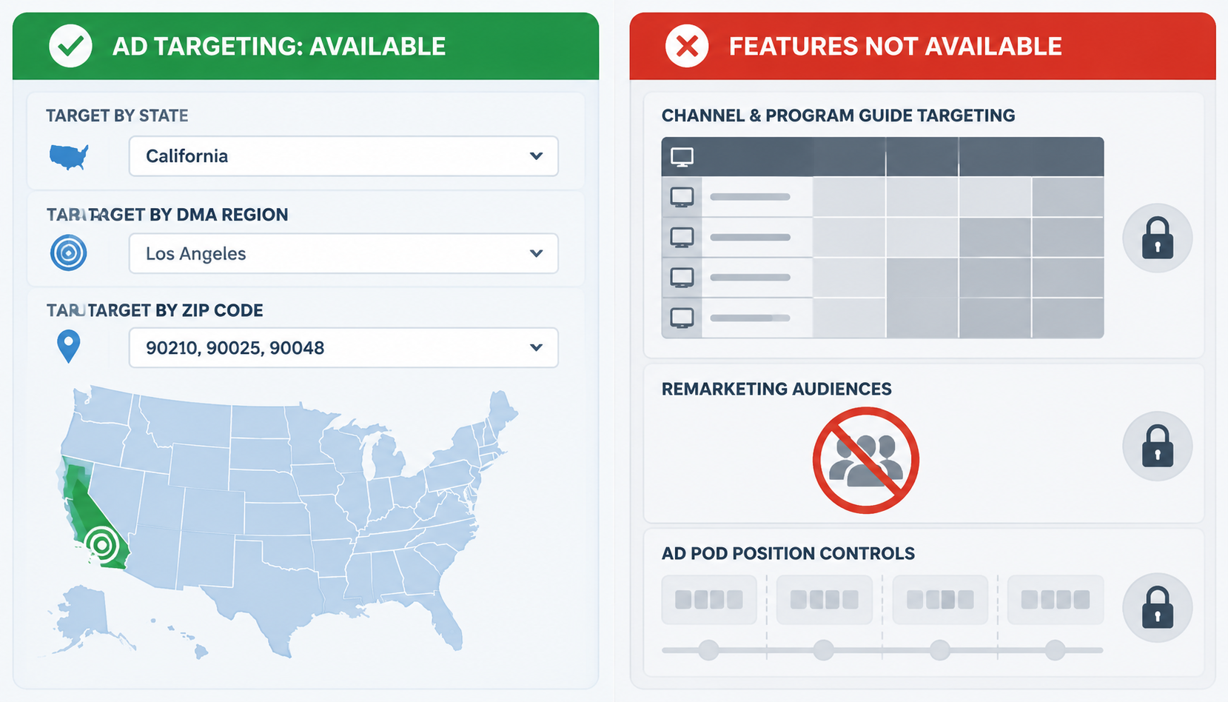Image resolution: width=1228 pixels, height=702 pixels.
Task: Click the first ad pod position block
Action: tap(709, 599)
